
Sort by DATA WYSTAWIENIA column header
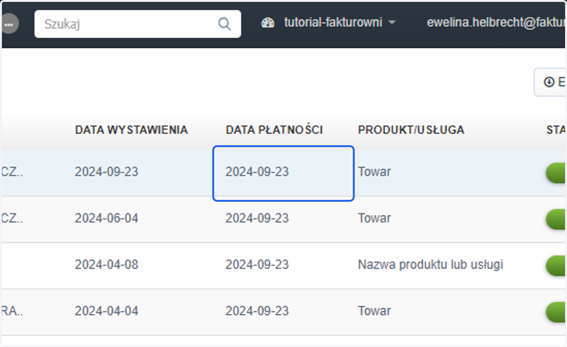[131, 130]
